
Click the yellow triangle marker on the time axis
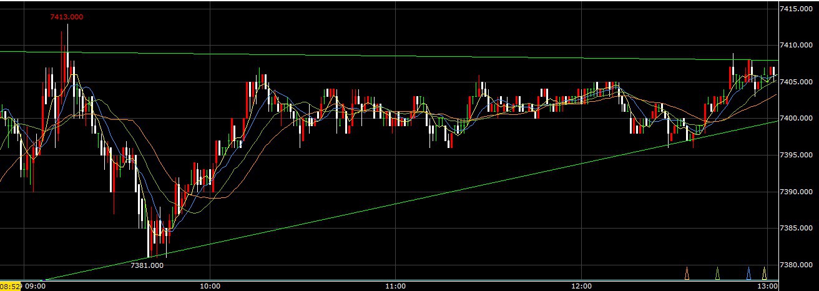(x=764, y=273)
